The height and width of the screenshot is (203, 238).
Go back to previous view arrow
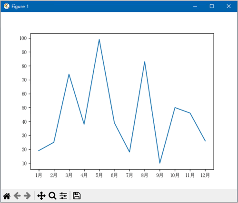pos(17,196)
